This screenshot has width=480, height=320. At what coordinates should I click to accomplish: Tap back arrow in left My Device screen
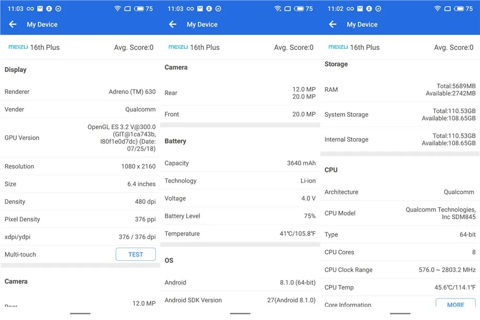tap(13, 24)
